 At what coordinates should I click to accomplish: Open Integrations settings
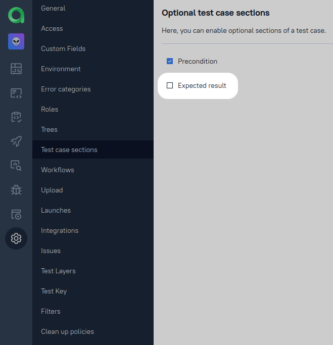tap(92, 230)
